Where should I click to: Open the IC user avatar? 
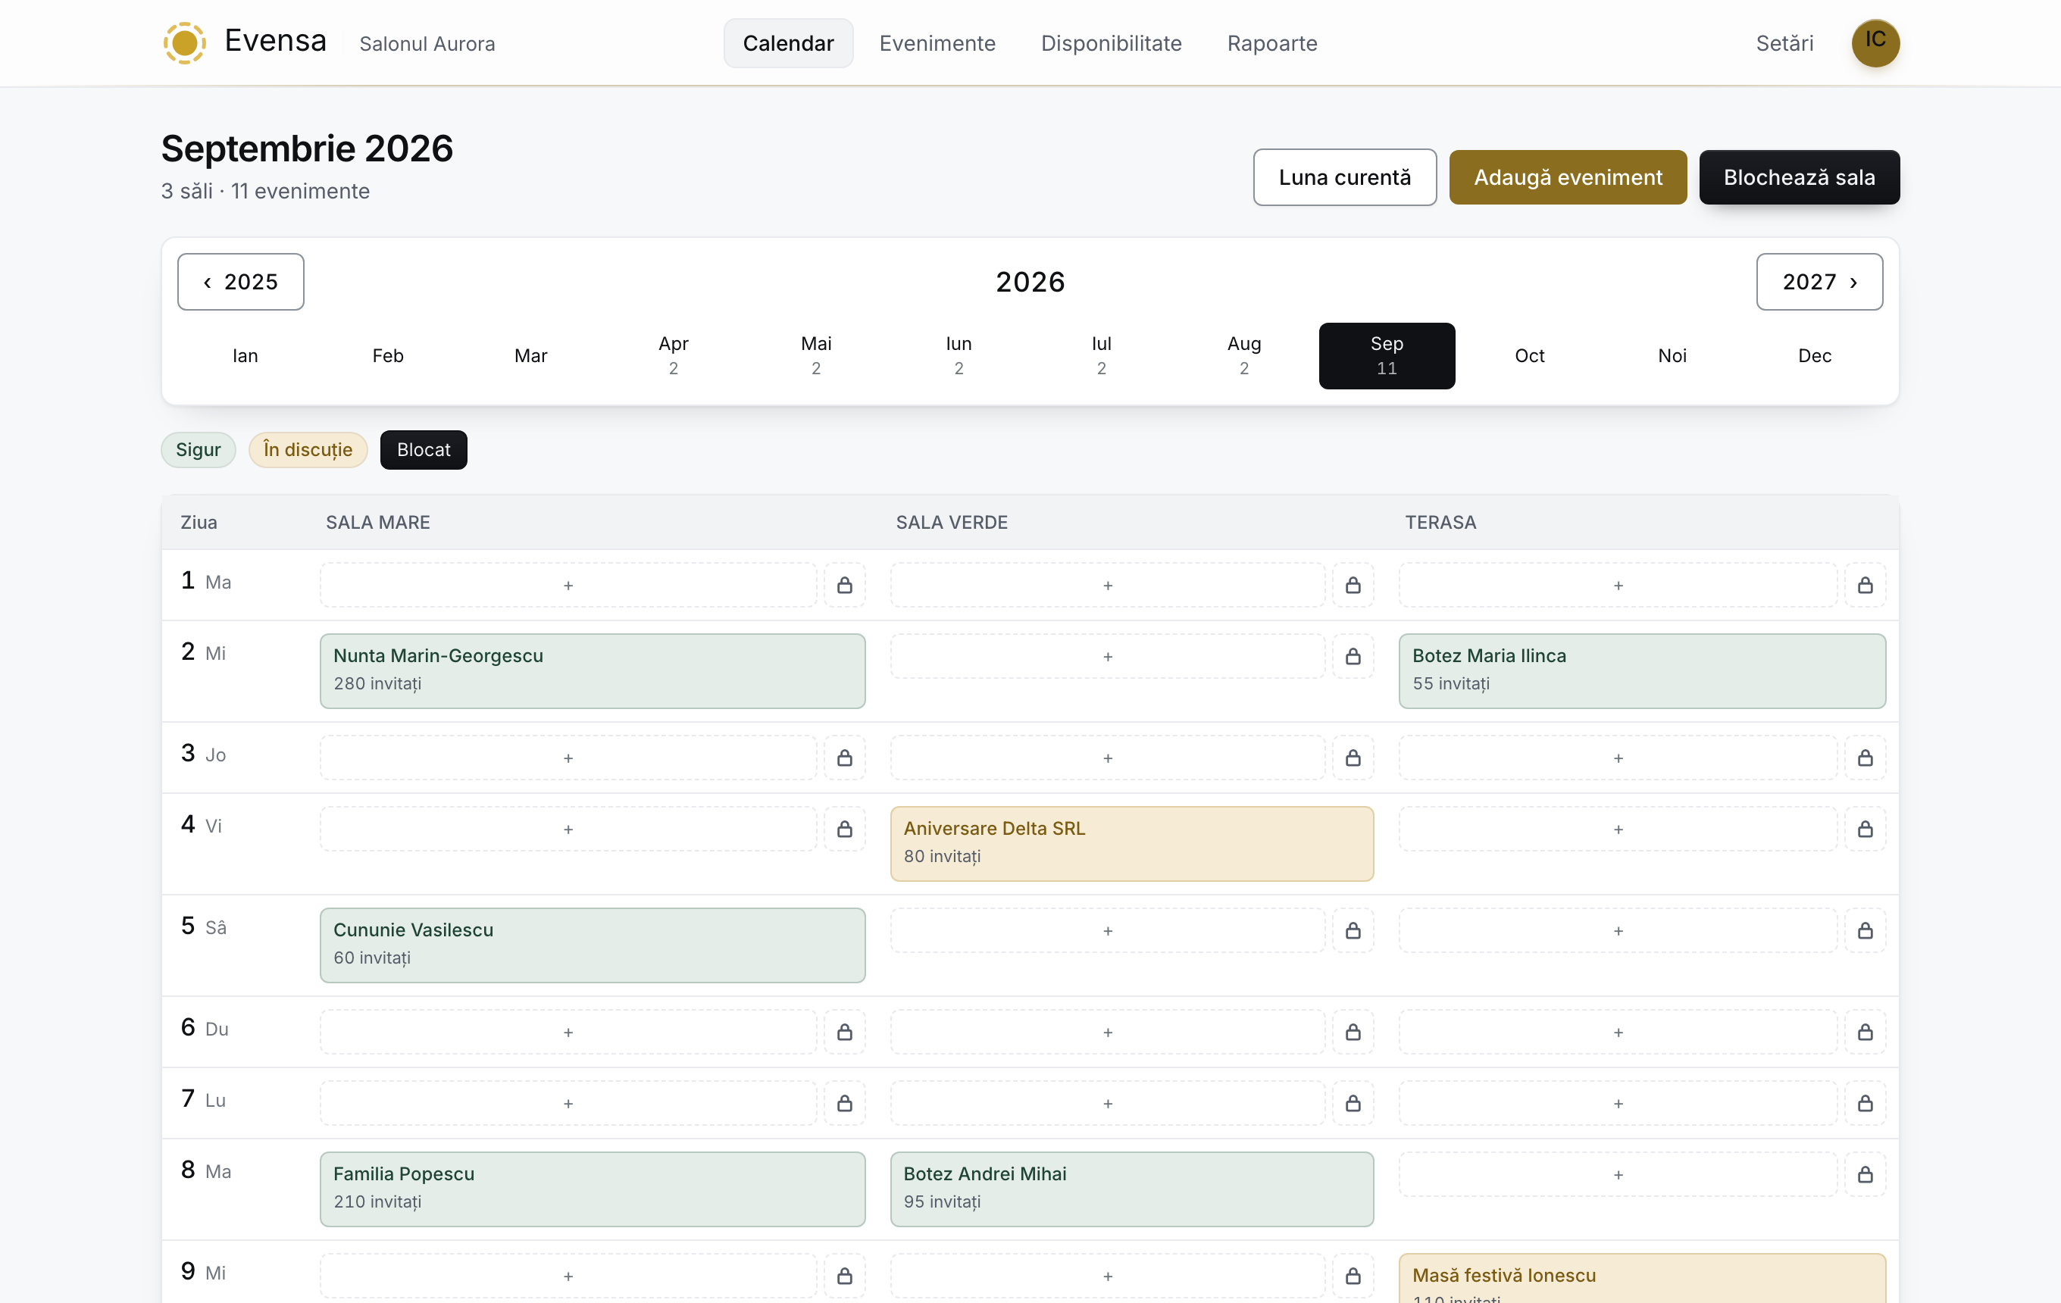pos(1875,42)
